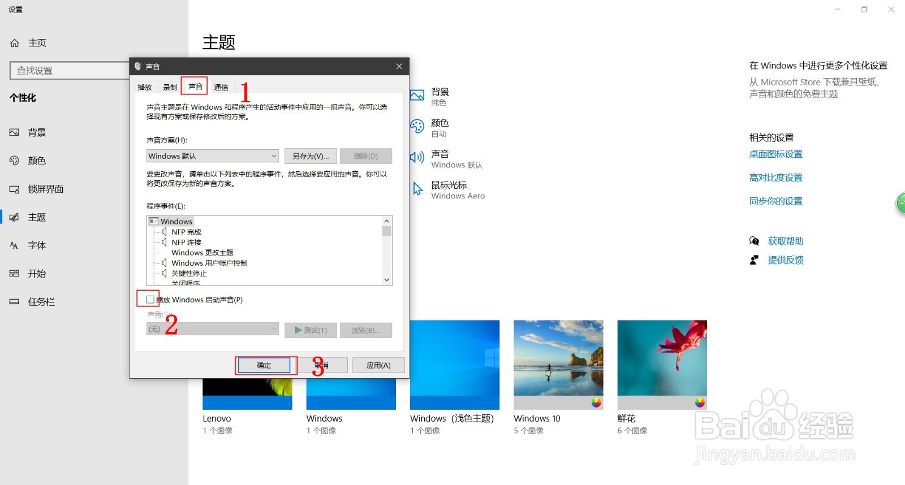Switch to the 播放 tab

click(x=145, y=87)
